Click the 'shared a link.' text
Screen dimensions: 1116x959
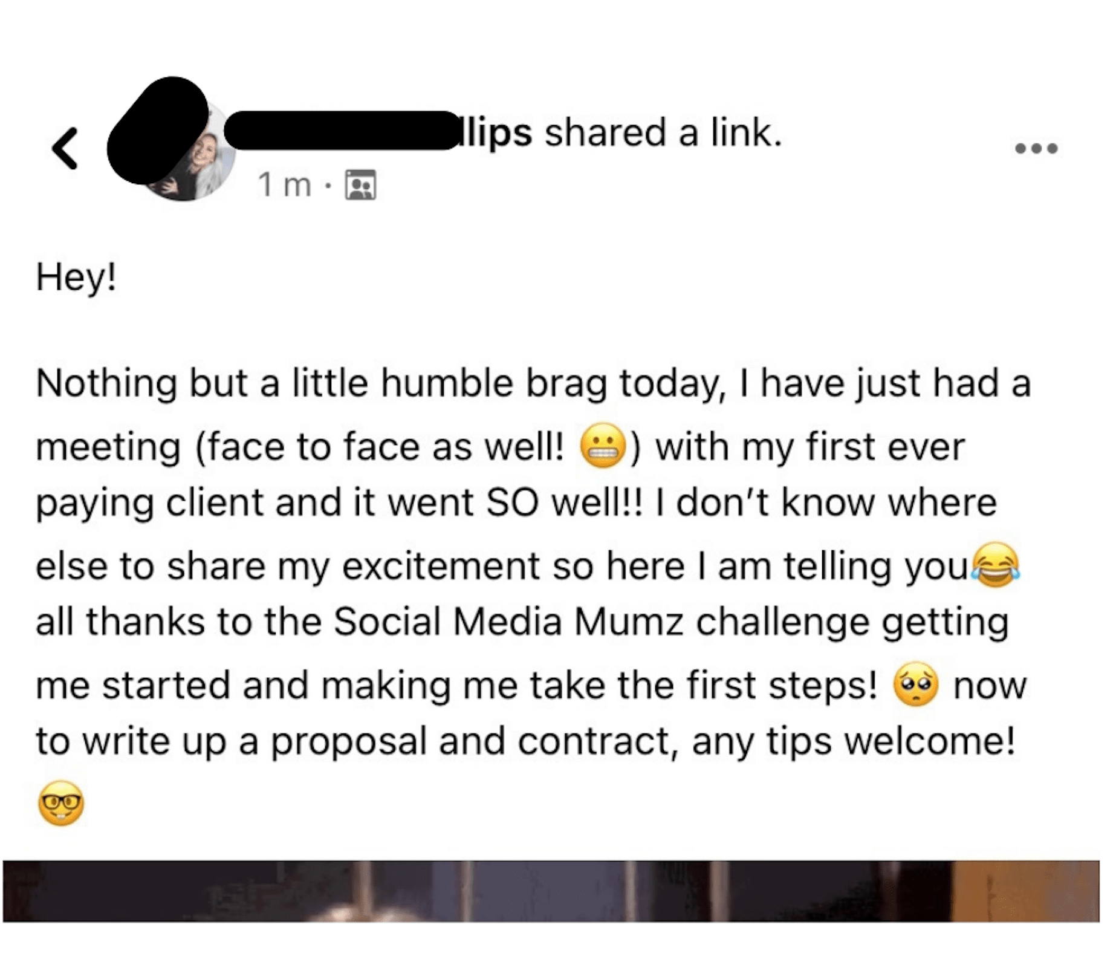pos(663,133)
